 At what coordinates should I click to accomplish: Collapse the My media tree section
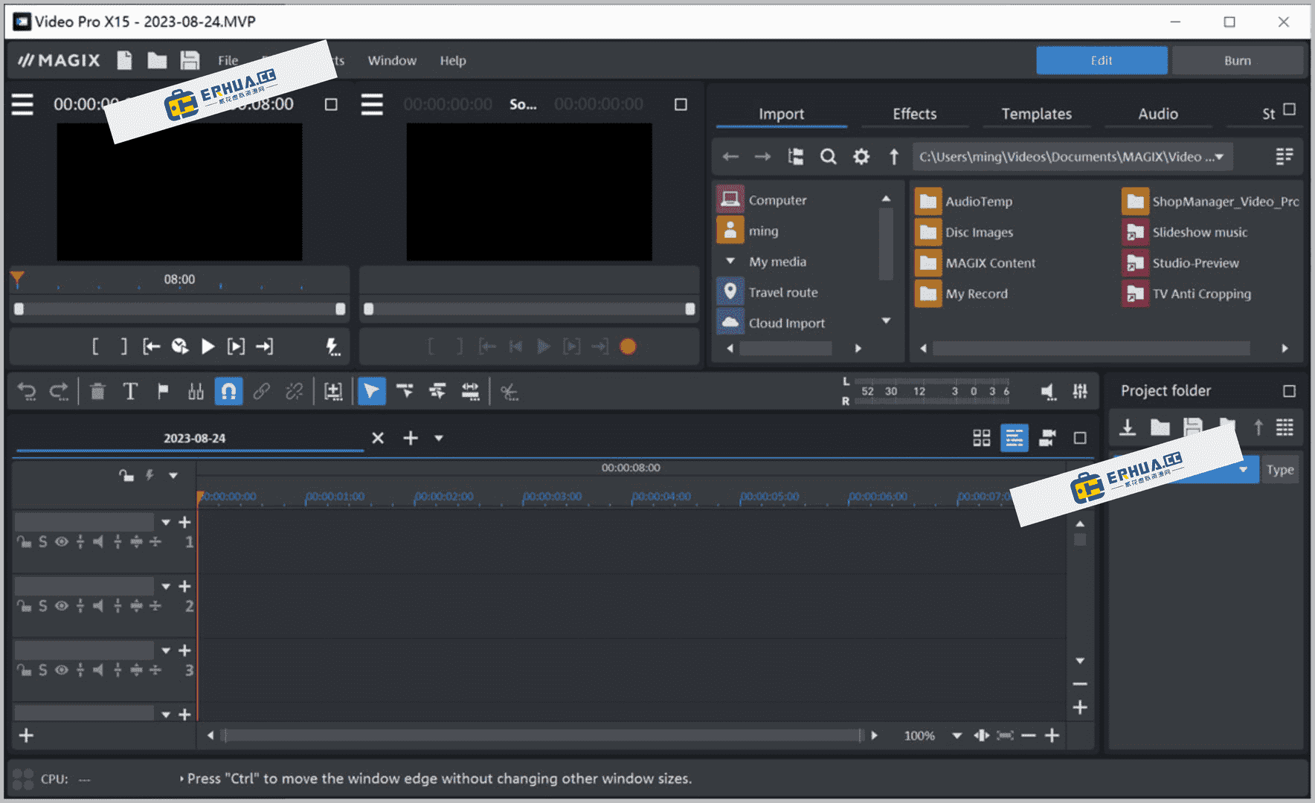[x=730, y=261]
